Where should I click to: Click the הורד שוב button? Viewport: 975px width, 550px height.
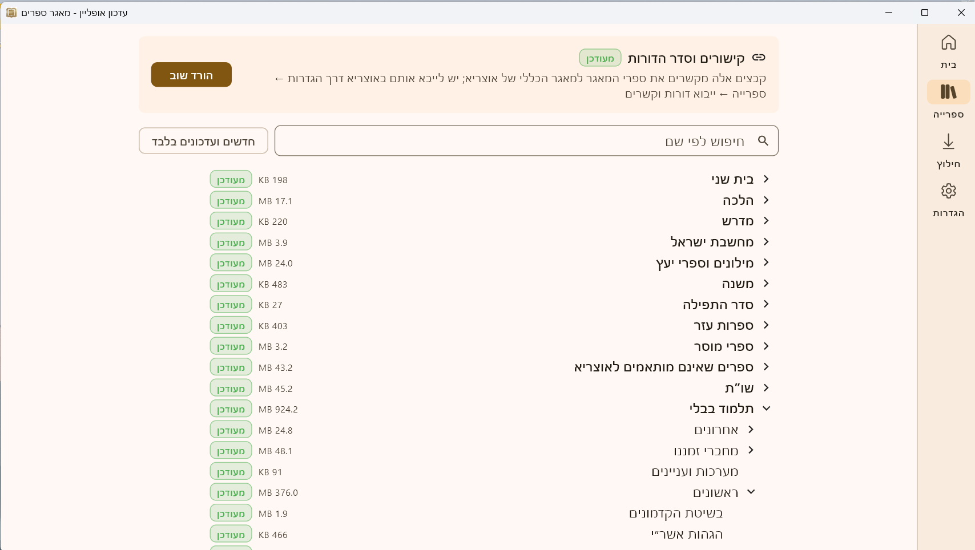(191, 75)
